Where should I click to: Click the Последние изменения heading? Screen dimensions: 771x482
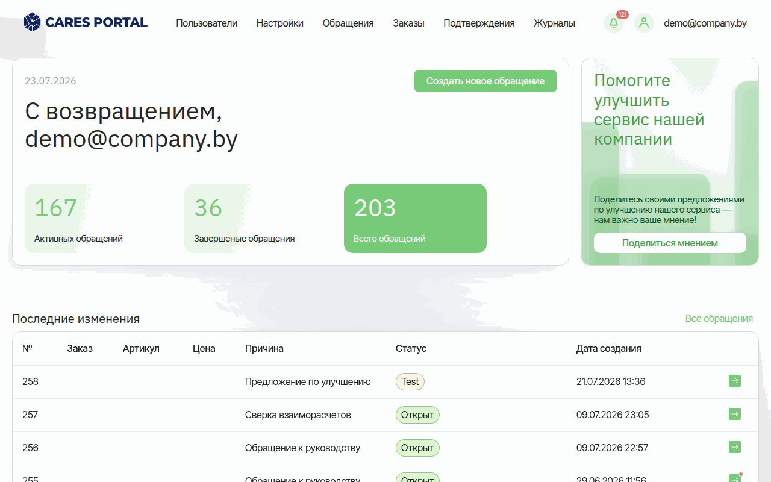[76, 319]
